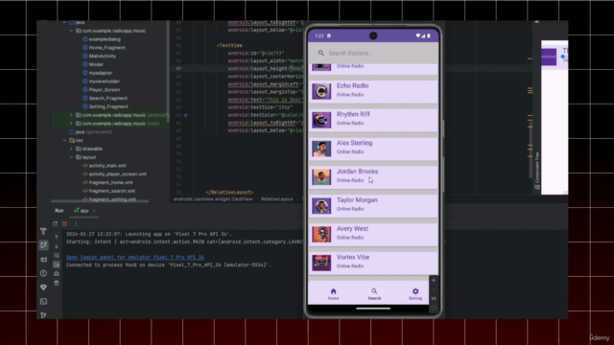Rerun the app from Run toolbar
Image resolution: width=614 pixels, height=345 pixels.
click(56, 223)
